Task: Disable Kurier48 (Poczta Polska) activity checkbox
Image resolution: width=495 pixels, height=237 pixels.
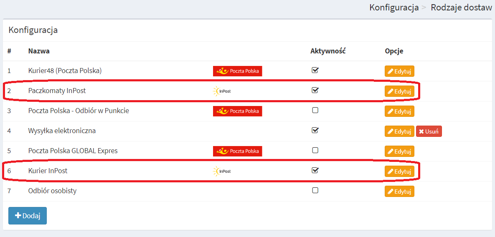Action: coord(315,70)
